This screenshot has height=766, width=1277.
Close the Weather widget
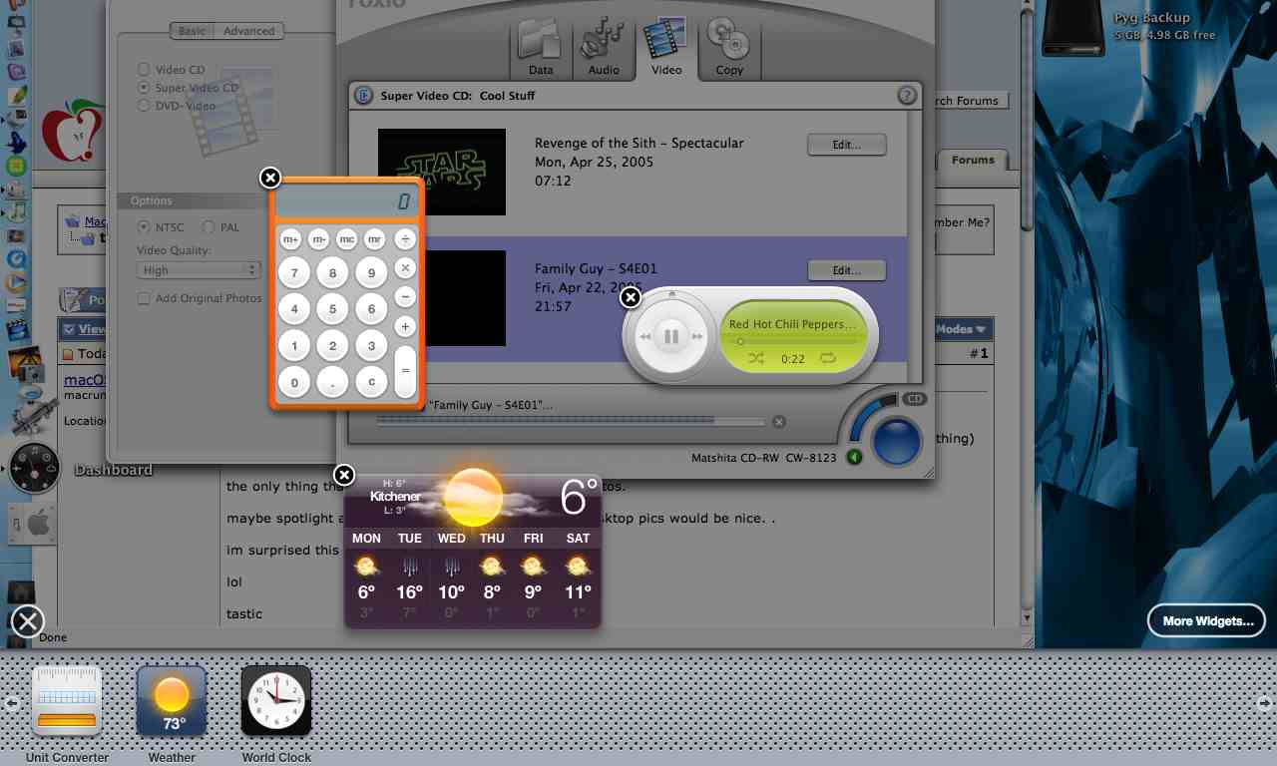344,475
